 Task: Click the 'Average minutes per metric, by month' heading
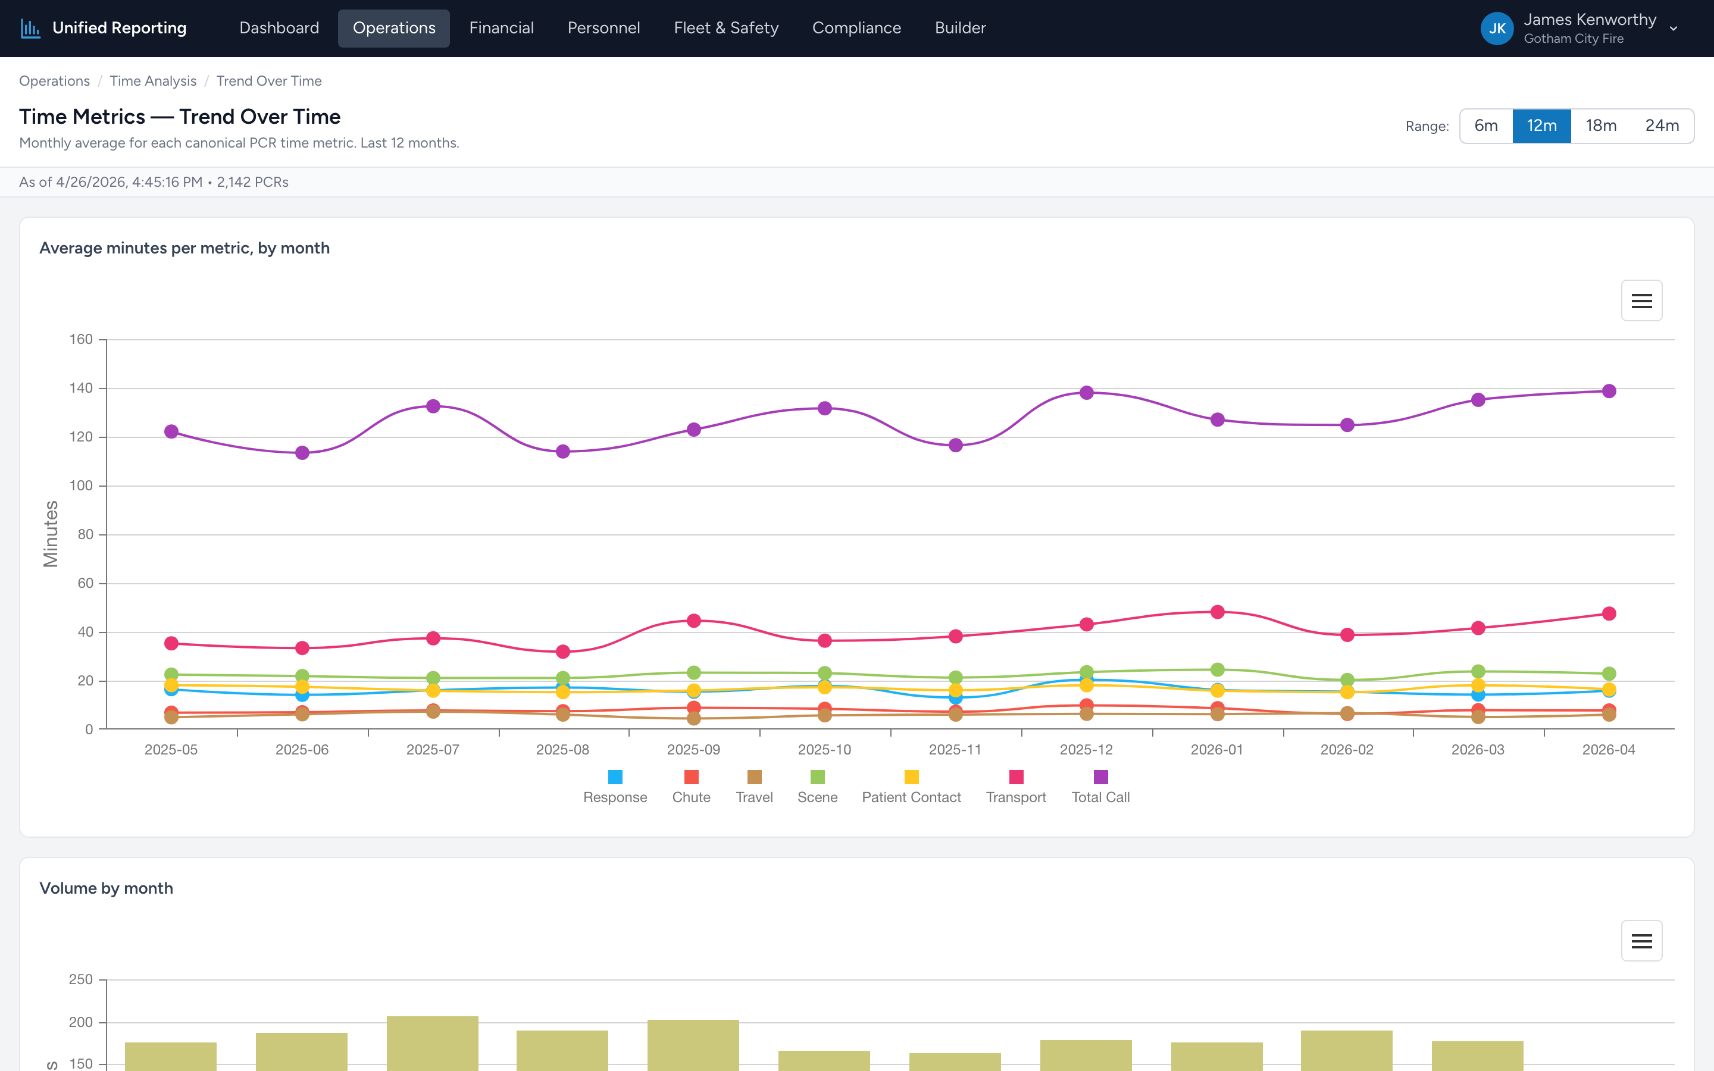pyautogui.click(x=185, y=248)
